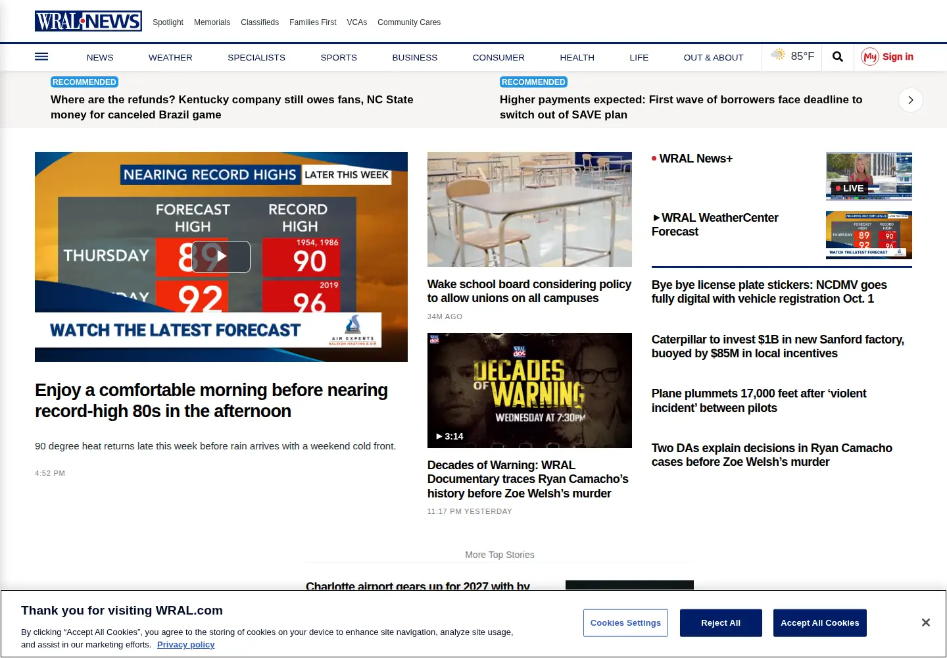Open the WEATHER menu

(170, 57)
